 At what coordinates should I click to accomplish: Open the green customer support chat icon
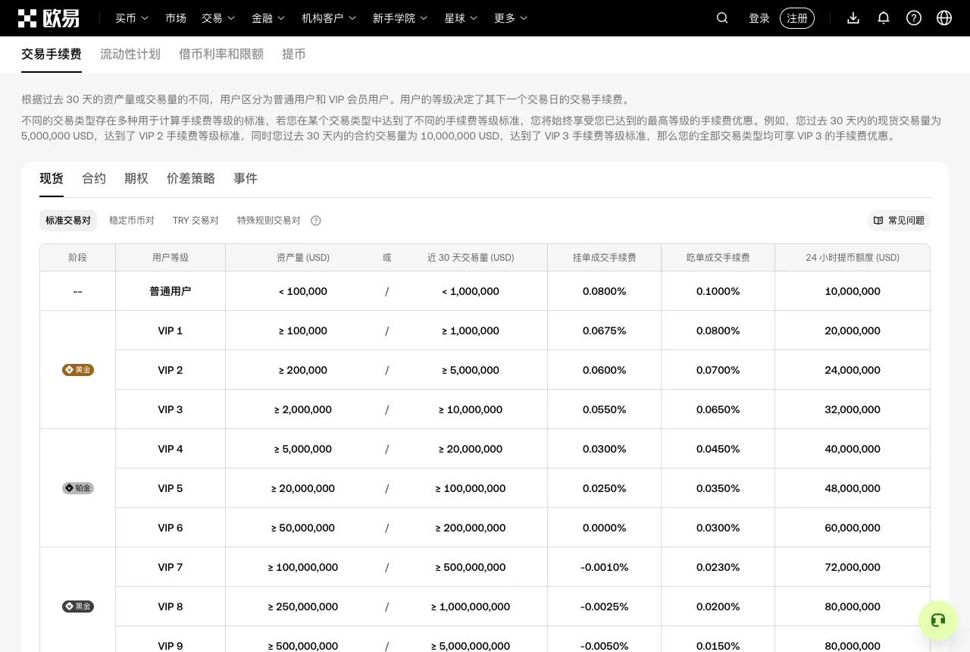click(938, 620)
